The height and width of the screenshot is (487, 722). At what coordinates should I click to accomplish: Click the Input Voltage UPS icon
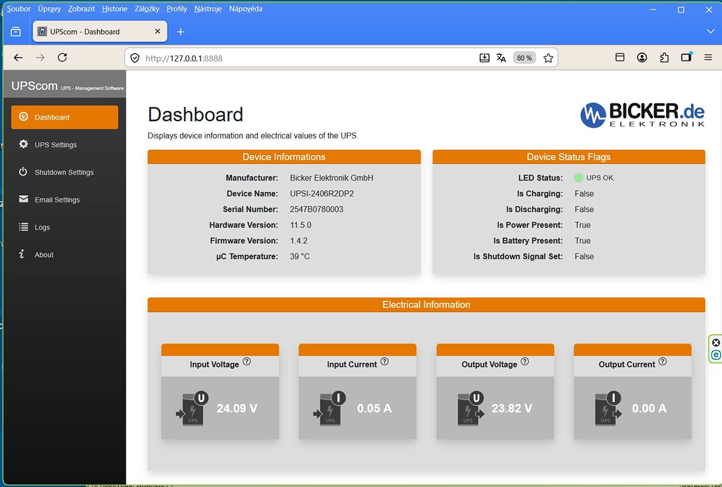pyautogui.click(x=193, y=408)
